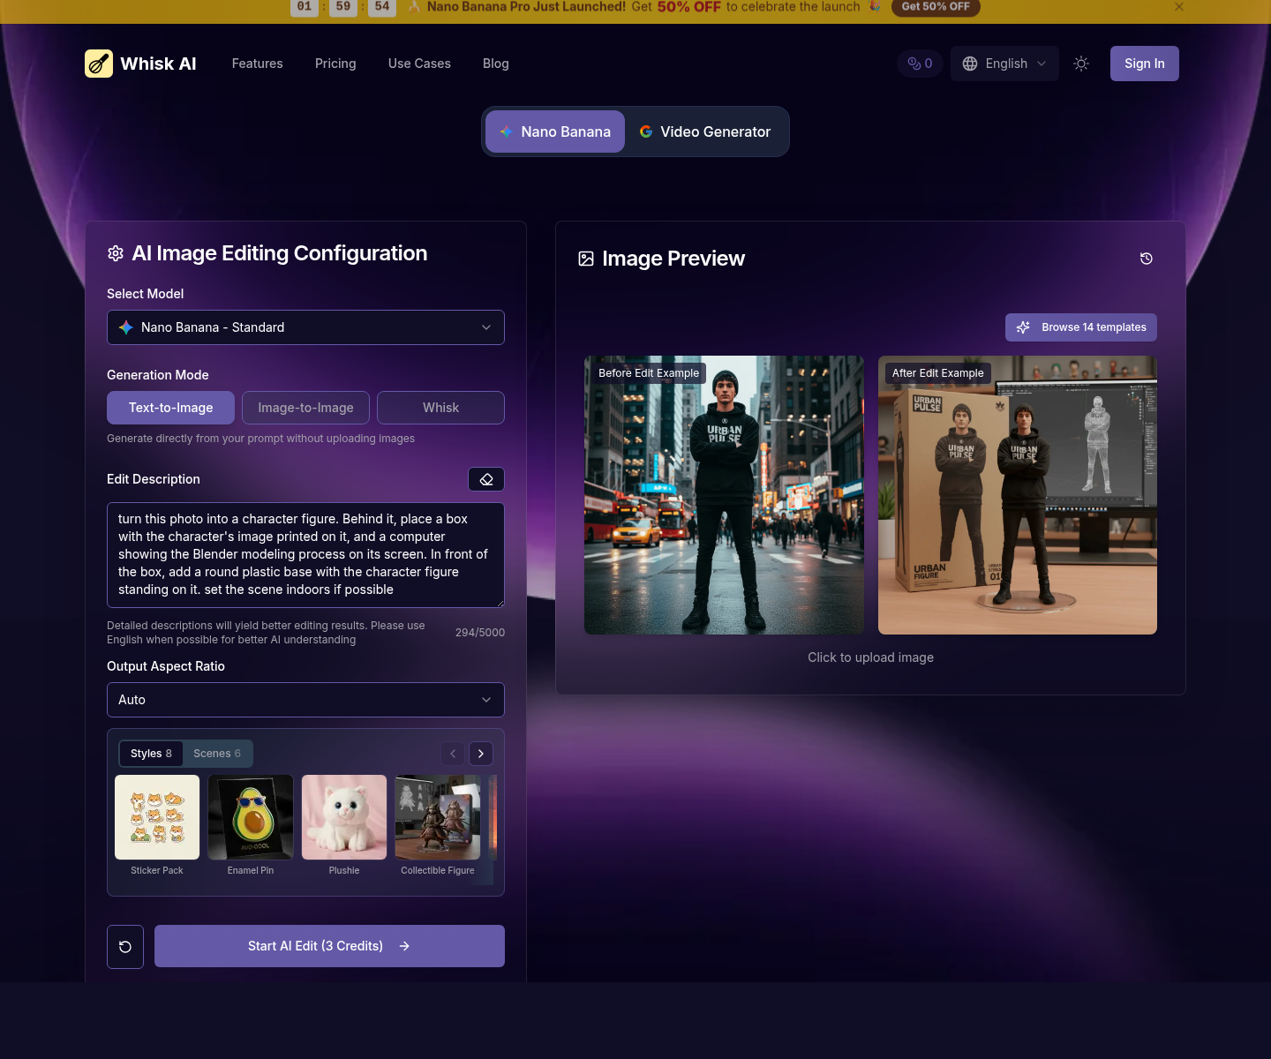1271x1059 pixels.
Task: Reset the configuration with the refresh button
Action: [125, 947]
